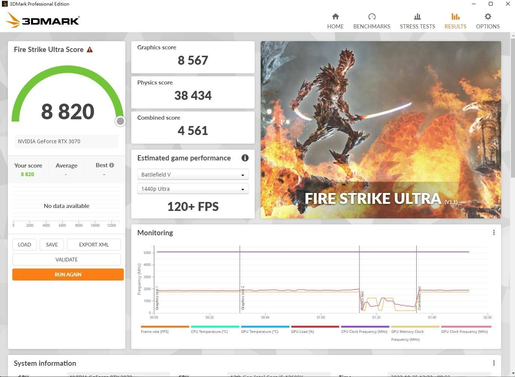The image size is (515, 377).
Task: Click the Graphics test 2 marker line
Action: 240,279
